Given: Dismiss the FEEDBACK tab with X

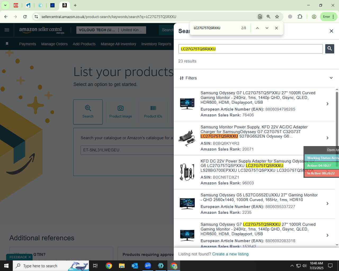Looking at the screenshot, I should [x=30, y=257].
